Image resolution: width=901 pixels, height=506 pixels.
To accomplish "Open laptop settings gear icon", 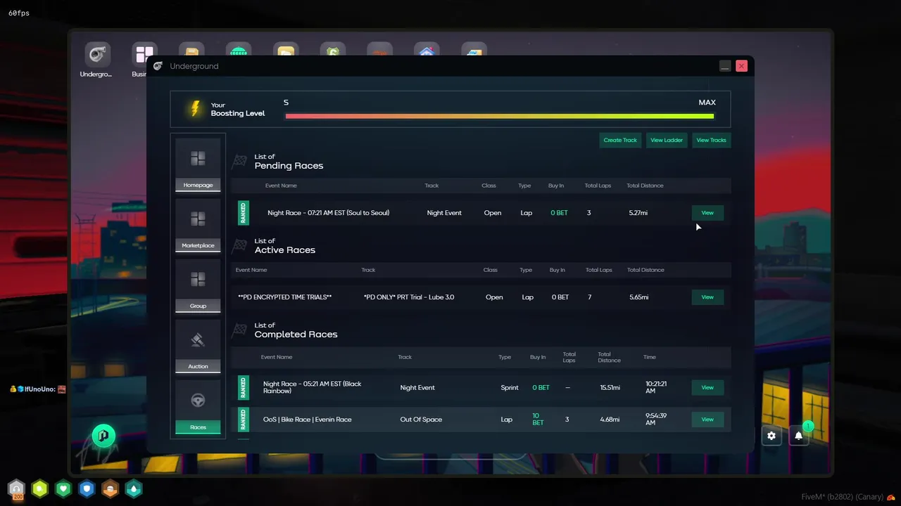I will pos(771,436).
